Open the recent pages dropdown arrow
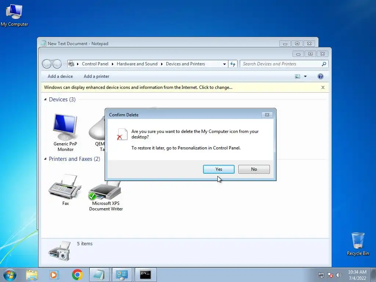This screenshot has width=376, height=282. [64, 64]
